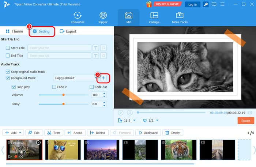This screenshot has height=167, width=256.
Task: Open the Collage module
Action: [154, 17]
